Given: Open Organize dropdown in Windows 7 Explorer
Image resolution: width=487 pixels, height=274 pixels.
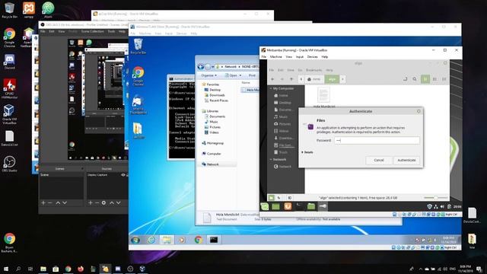Looking at the screenshot, I should pos(208,75).
